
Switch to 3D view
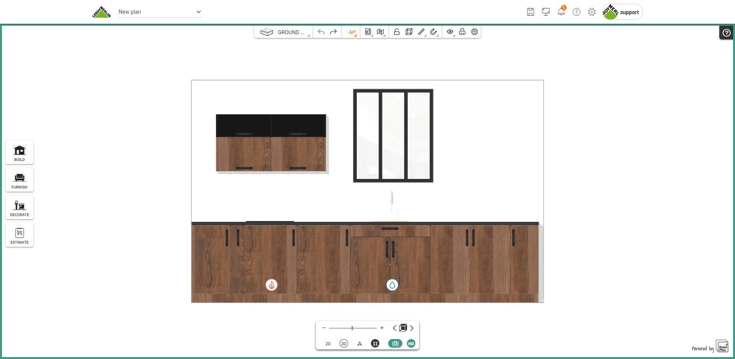pos(344,344)
